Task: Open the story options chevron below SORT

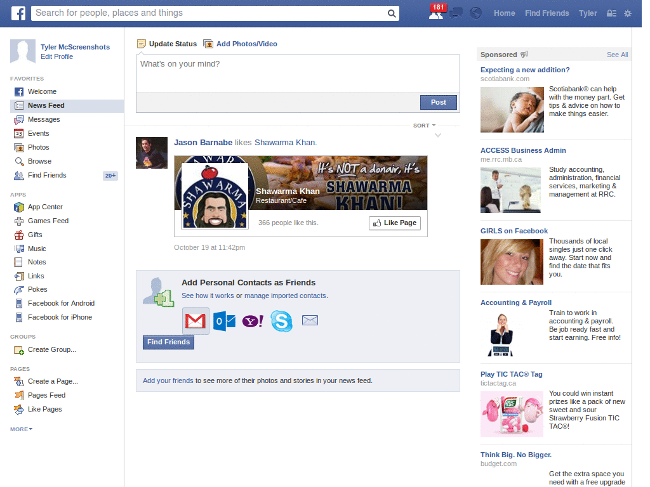Action: click(438, 136)
